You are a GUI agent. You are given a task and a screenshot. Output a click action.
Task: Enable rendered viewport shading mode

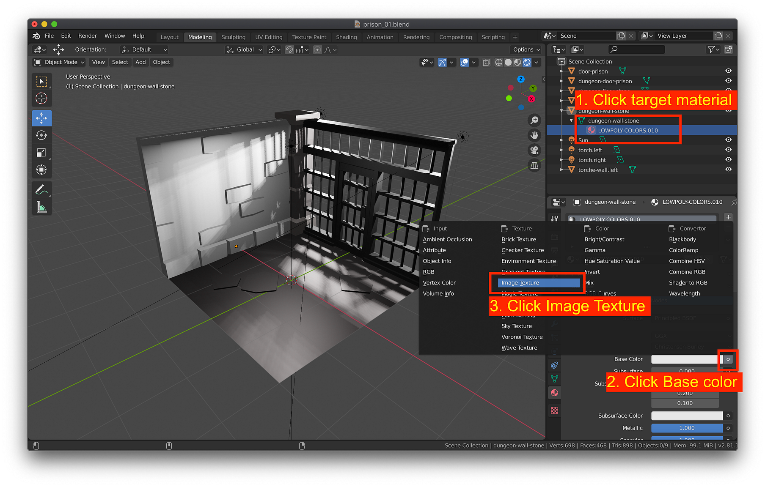click(527, 62)
